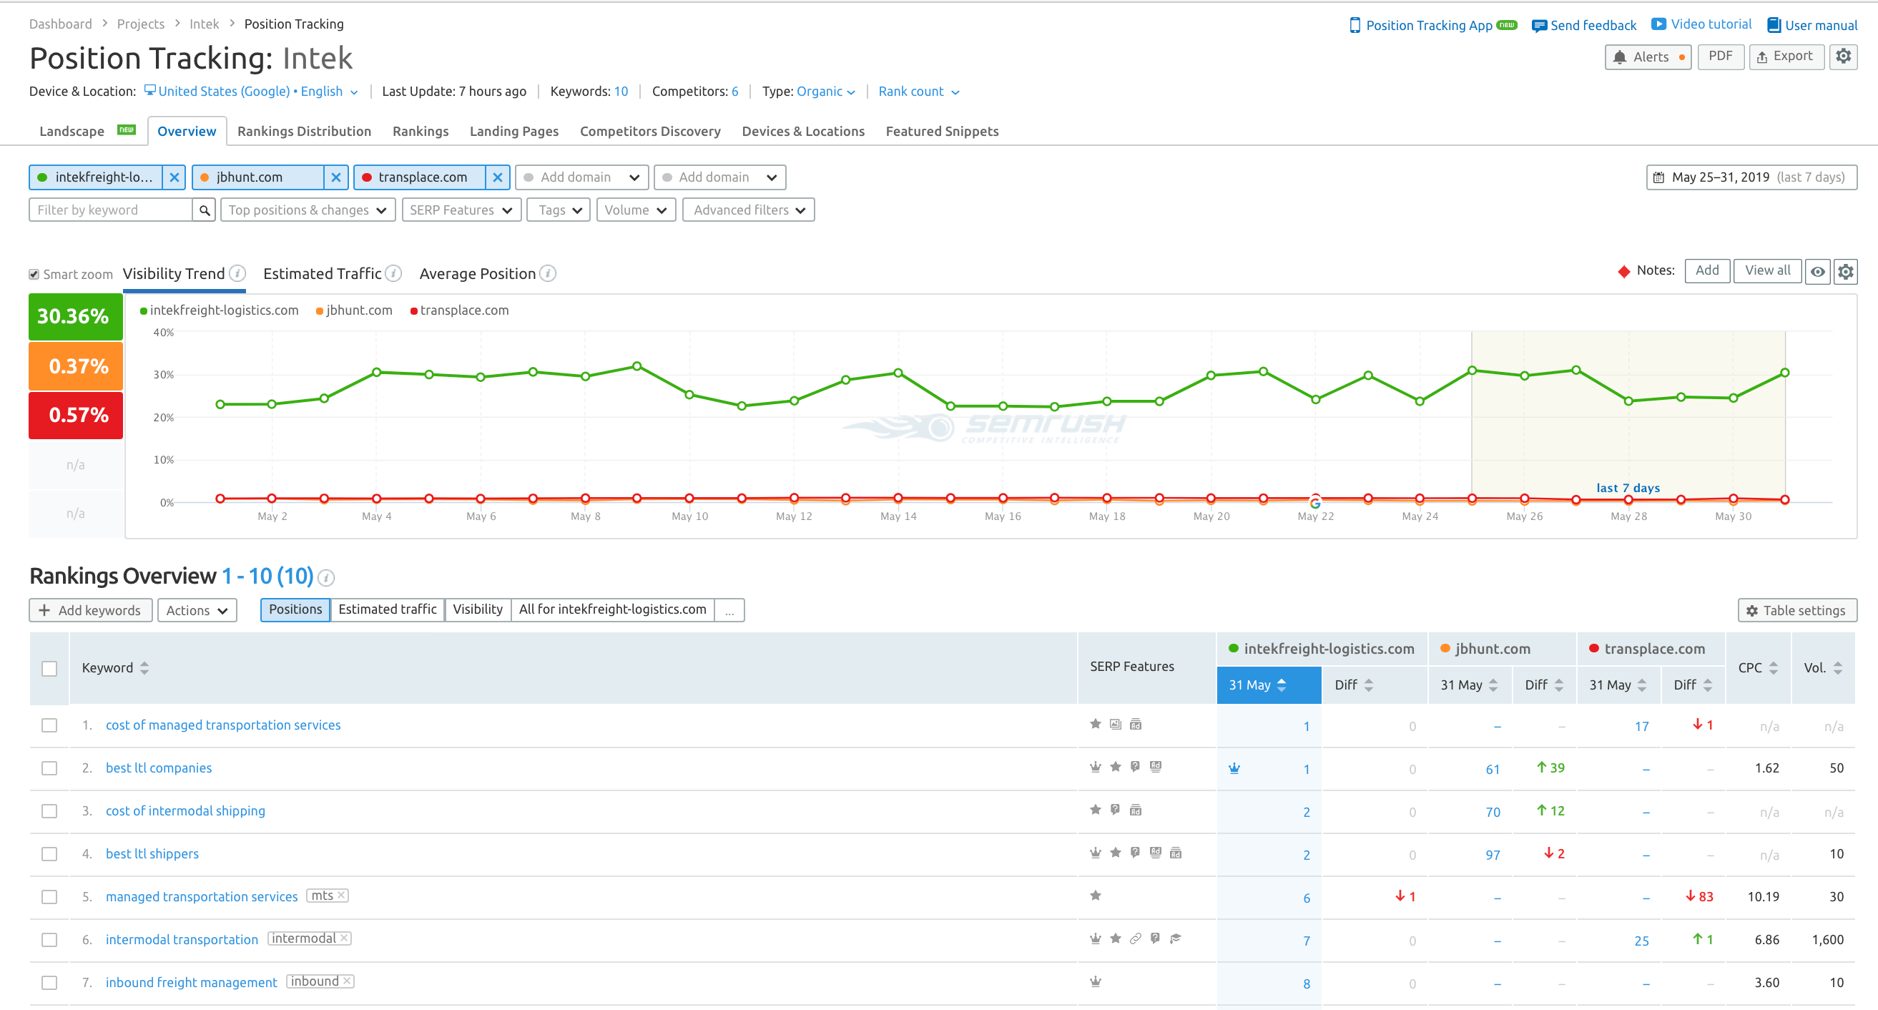
Task: Toggle notes visibility with the eye icon
Action: click(x=1816, y=272)
